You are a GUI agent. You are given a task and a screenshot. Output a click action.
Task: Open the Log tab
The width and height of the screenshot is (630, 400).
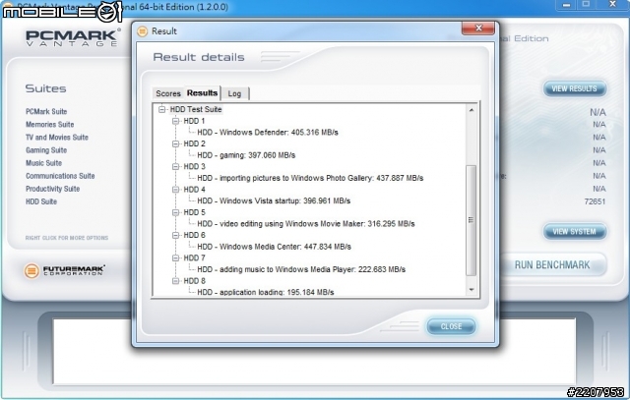[x=234, y=93]
